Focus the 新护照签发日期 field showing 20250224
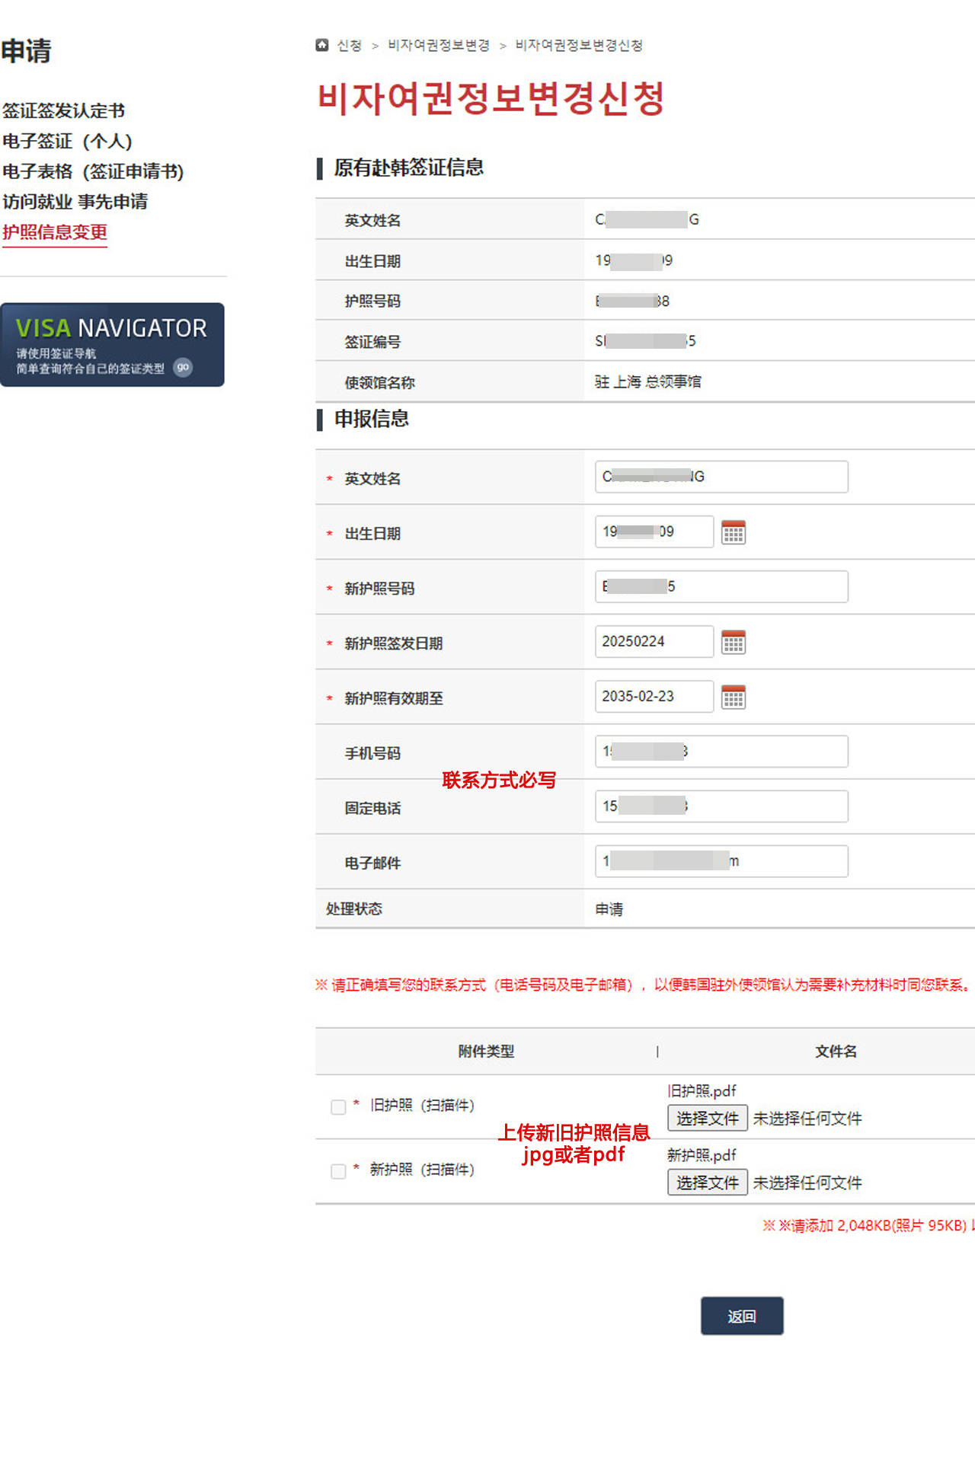Image resolution: width=975 pixels, height=1462 pixels. [x=654, y=641]
